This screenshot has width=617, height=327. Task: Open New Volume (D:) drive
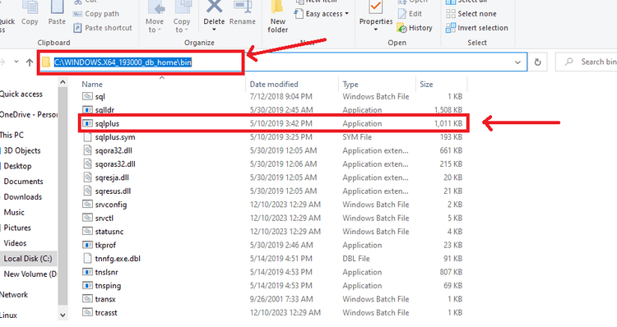pos(30,274)
